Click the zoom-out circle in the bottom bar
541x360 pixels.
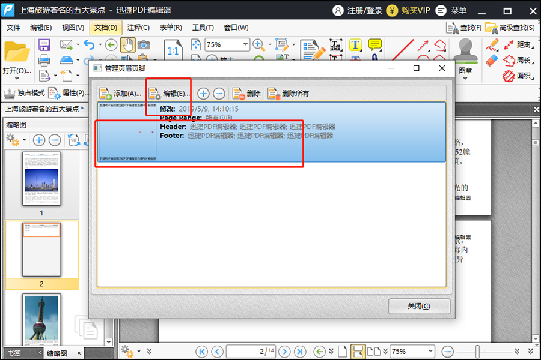click(x=447, y=352)
